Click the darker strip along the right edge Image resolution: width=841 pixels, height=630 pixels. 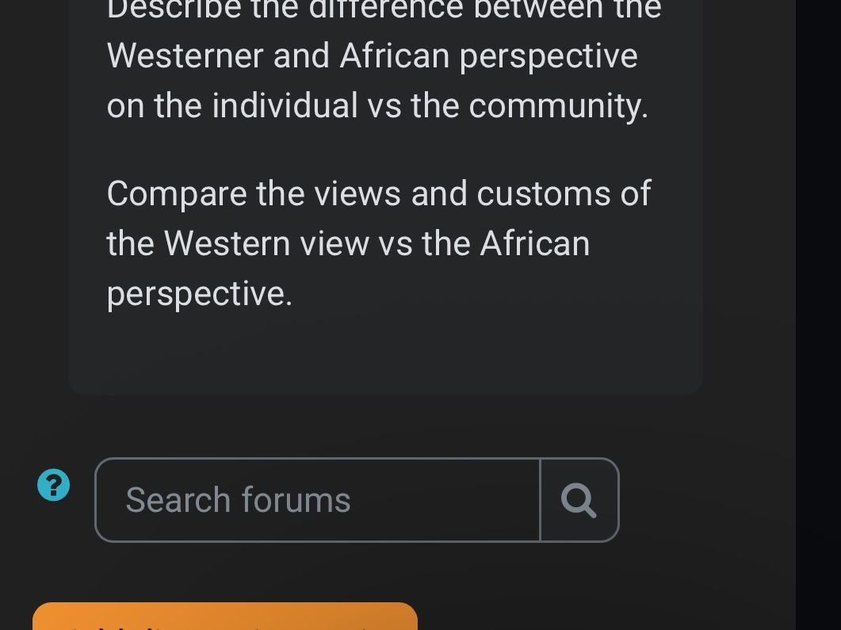coord(818,317)
